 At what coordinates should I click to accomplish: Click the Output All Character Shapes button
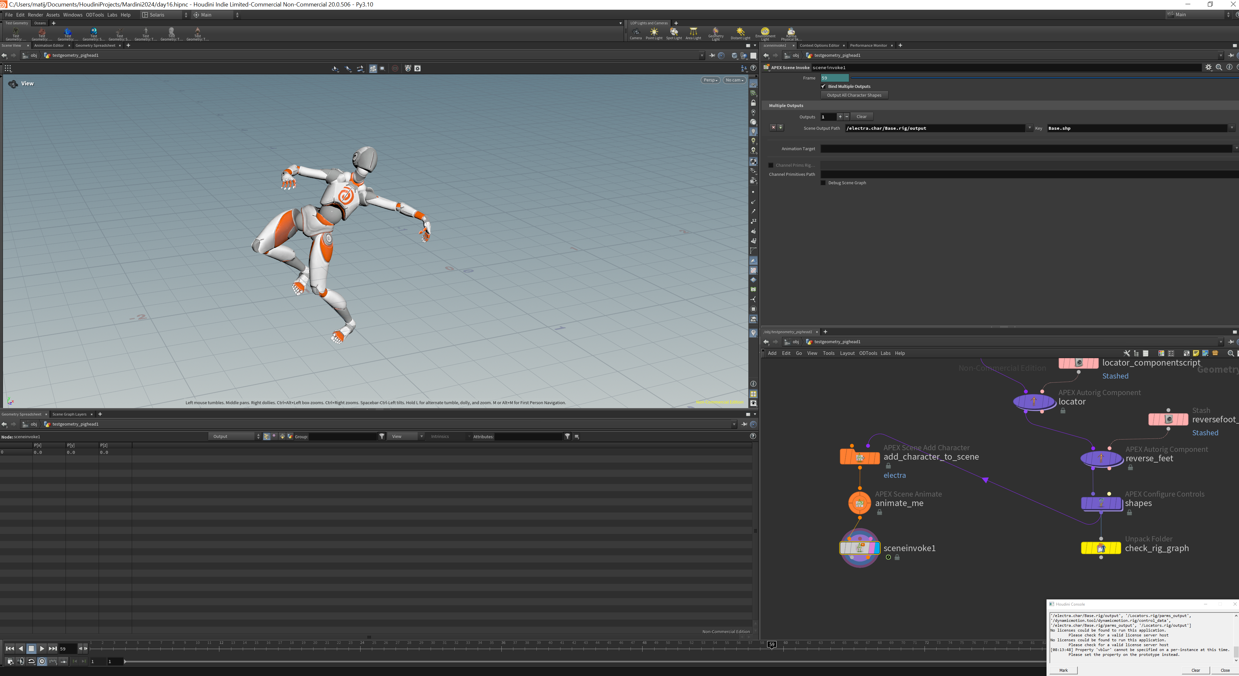click(x=854, y=95)
